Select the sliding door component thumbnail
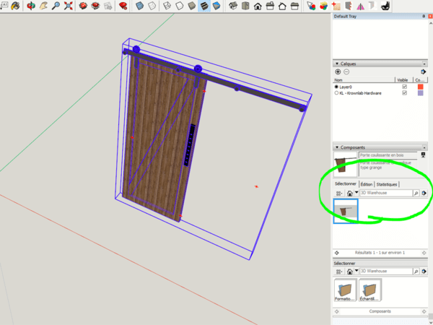This screenshot has width=433, height=325. coord(345,210)
